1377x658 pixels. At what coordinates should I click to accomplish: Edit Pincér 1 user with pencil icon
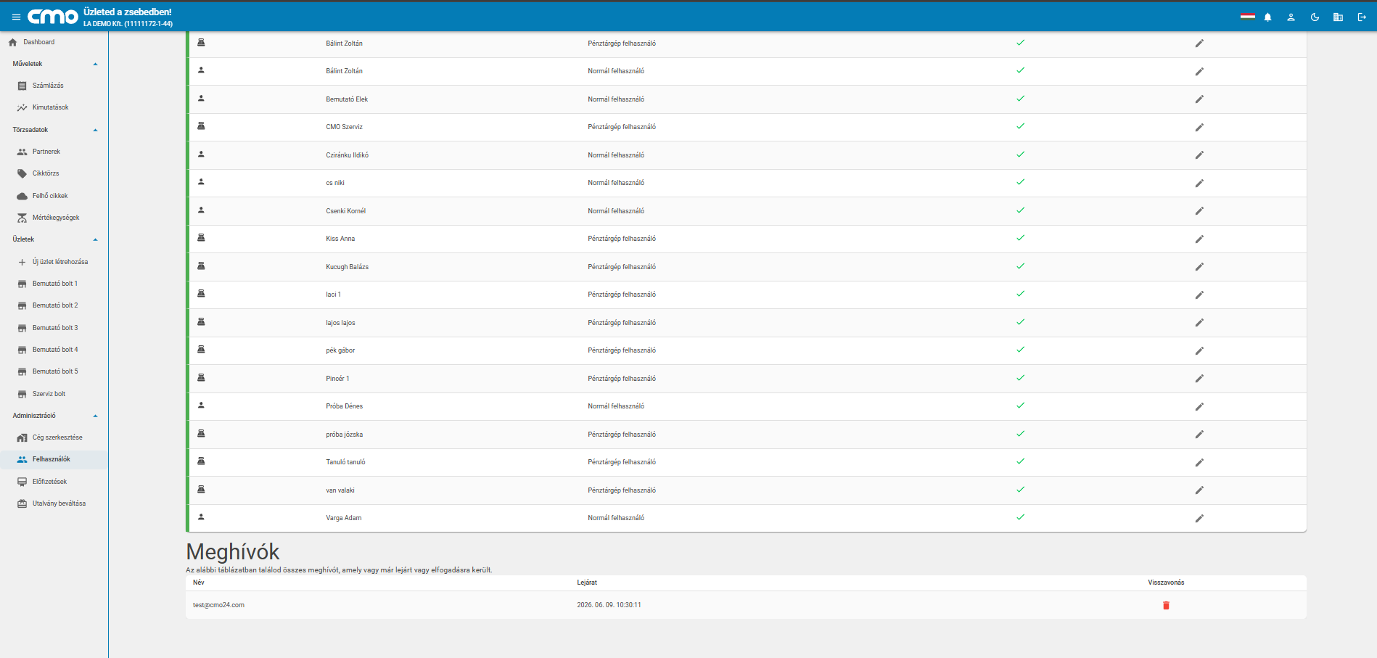coord(1199,379)
